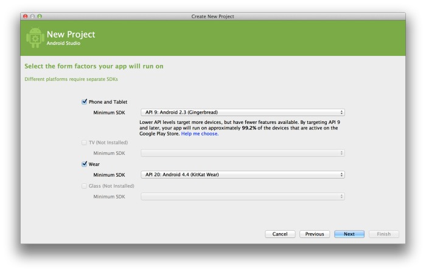Open the Wear Minimum SDK dropdown
Image resolution: width=426 pixels, height=272 pixels.
243,175
